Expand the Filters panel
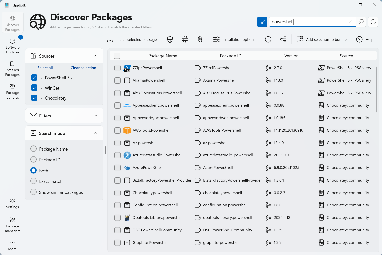Viewport: 382px width, 255px height. (x=96, y=116)
